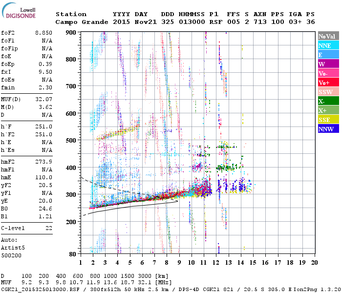
Task: Click the yF2 value 20.5
Action: [45, 185]
